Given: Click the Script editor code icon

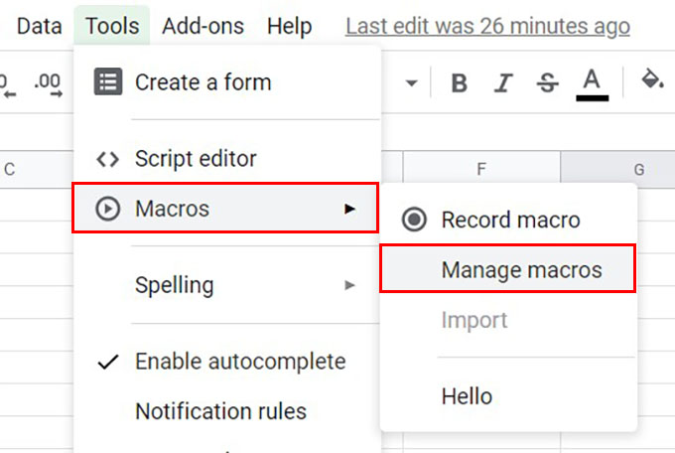Looking at the screenshot, I should pos(107,159).
